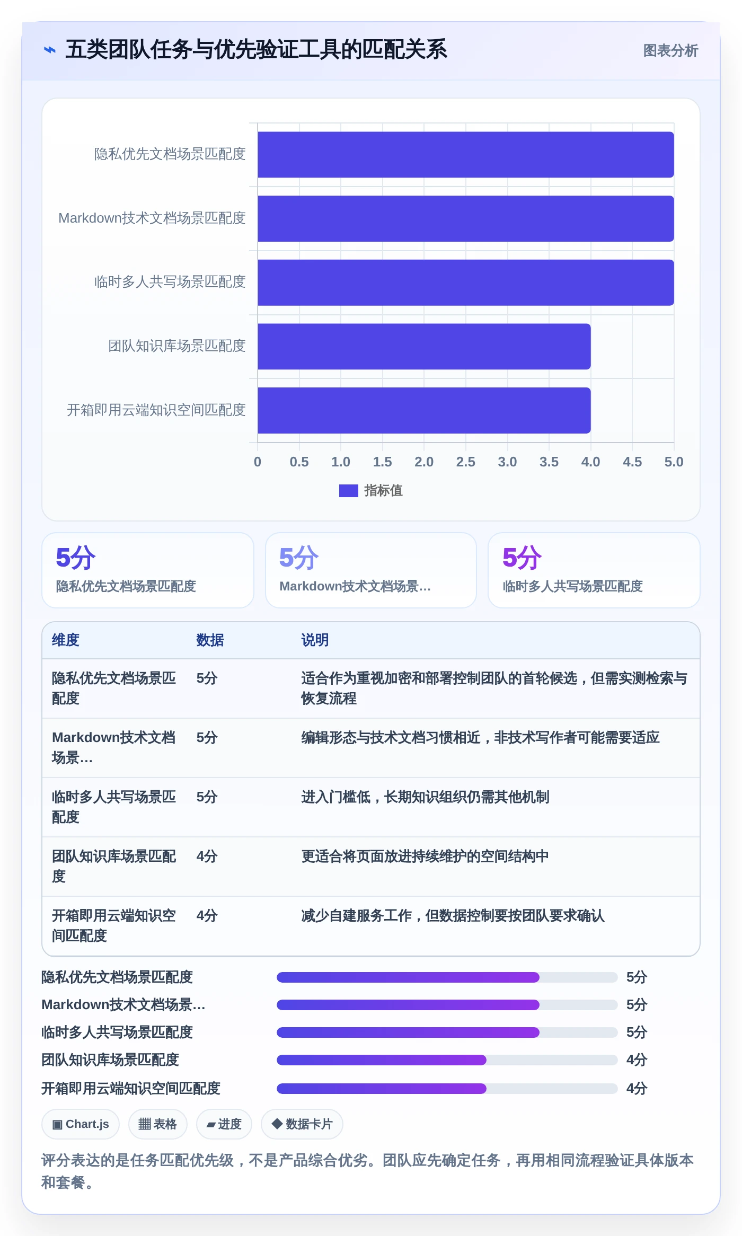Select the 开箱即用云端知识空间匹配度 chart bar
This screenshot has width=742, height=1236.
pyautogui.click(x=424, y=410)
